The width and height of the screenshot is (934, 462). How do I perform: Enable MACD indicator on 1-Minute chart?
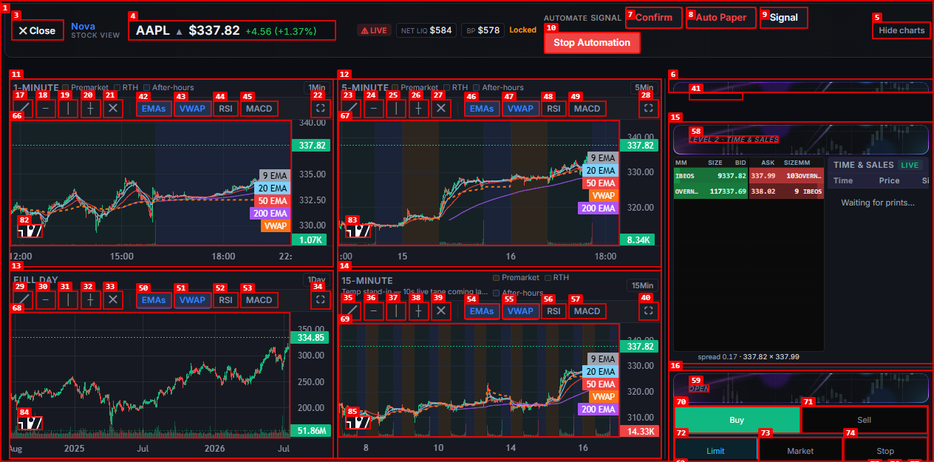pyautogui.click(x=259, y=109)
